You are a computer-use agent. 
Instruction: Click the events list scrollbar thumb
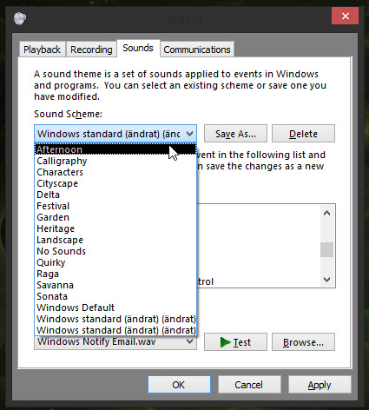(327, 249)
